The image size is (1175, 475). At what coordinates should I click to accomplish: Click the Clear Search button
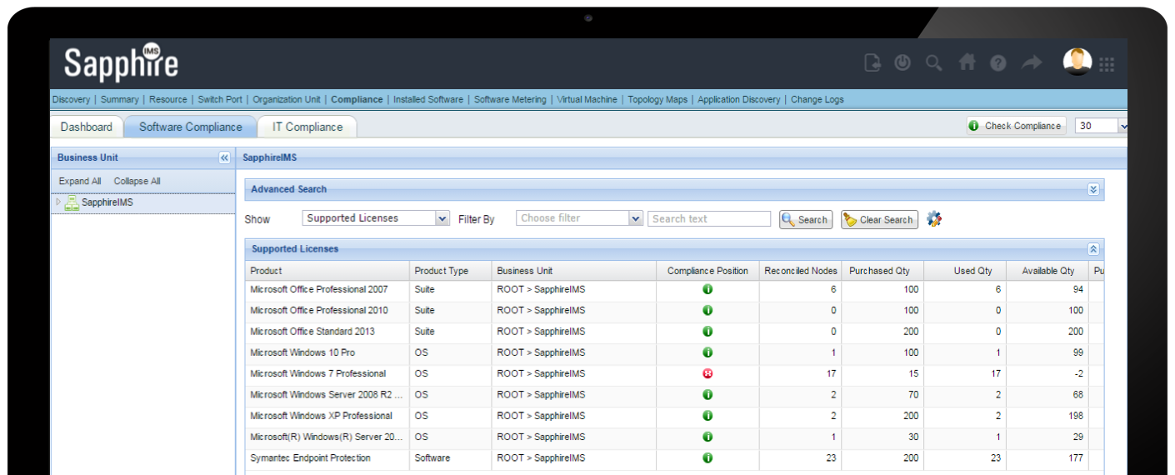(879, 220)
